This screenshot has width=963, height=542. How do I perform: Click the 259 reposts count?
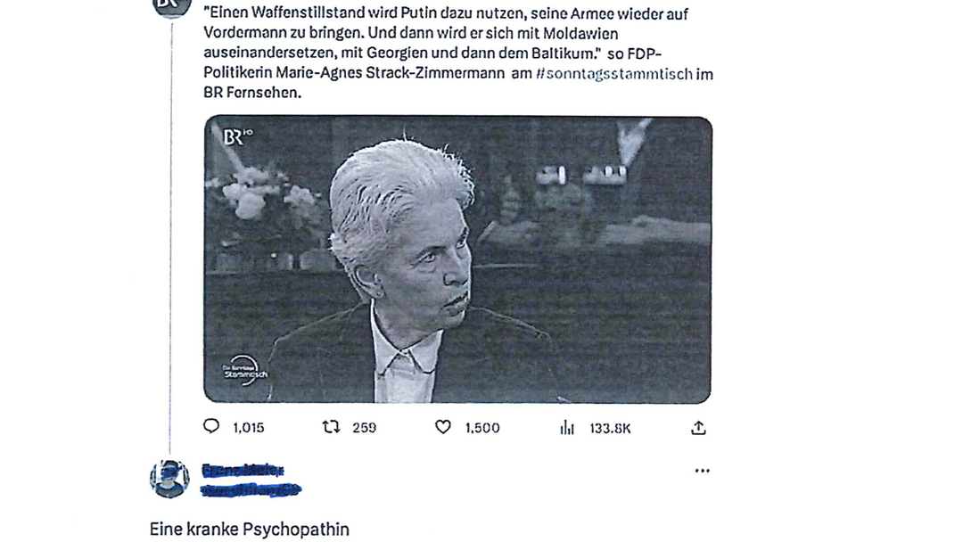click(x=364, y=428)
